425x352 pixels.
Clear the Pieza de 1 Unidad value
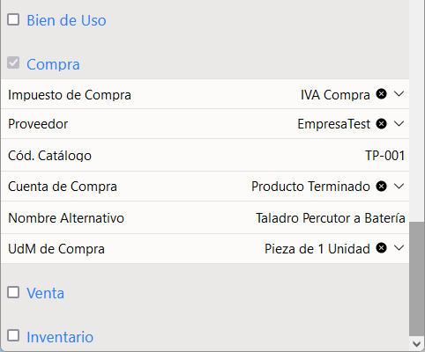(x=381, y=248)
